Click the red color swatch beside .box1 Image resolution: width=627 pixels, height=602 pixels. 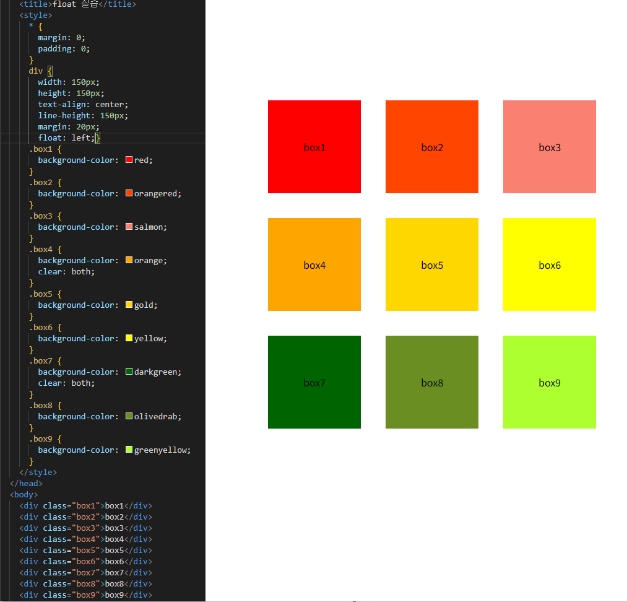coord(129,160)
